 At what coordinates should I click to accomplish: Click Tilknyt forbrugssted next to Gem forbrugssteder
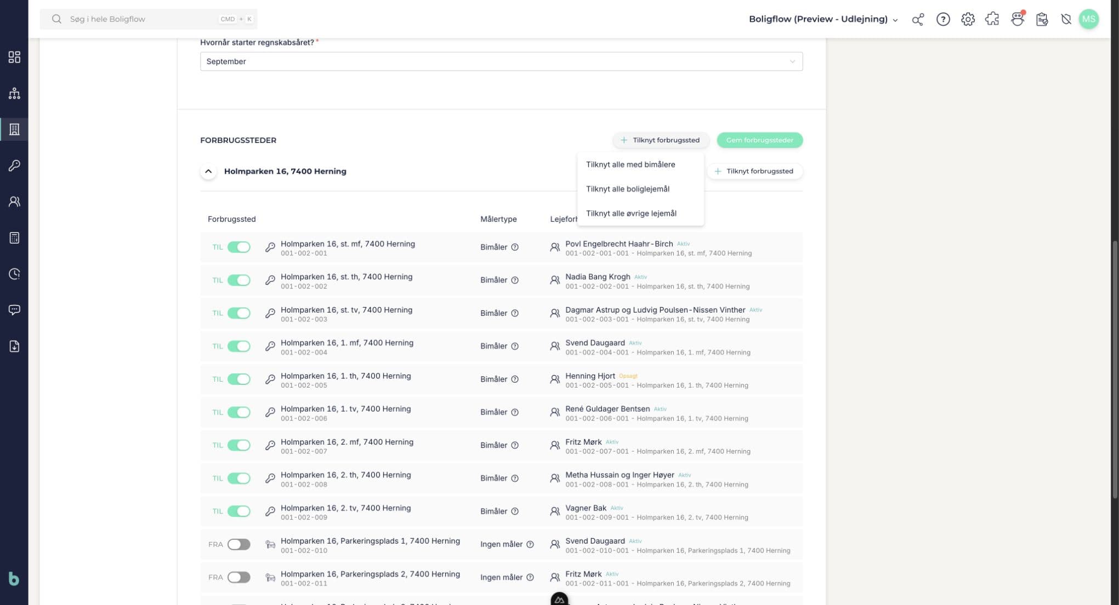[x=661, y=140]
